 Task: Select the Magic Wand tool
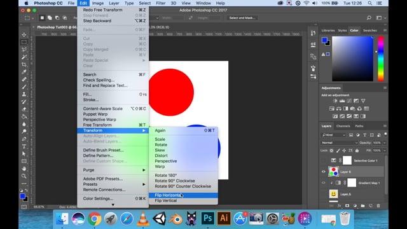[24, 57]
